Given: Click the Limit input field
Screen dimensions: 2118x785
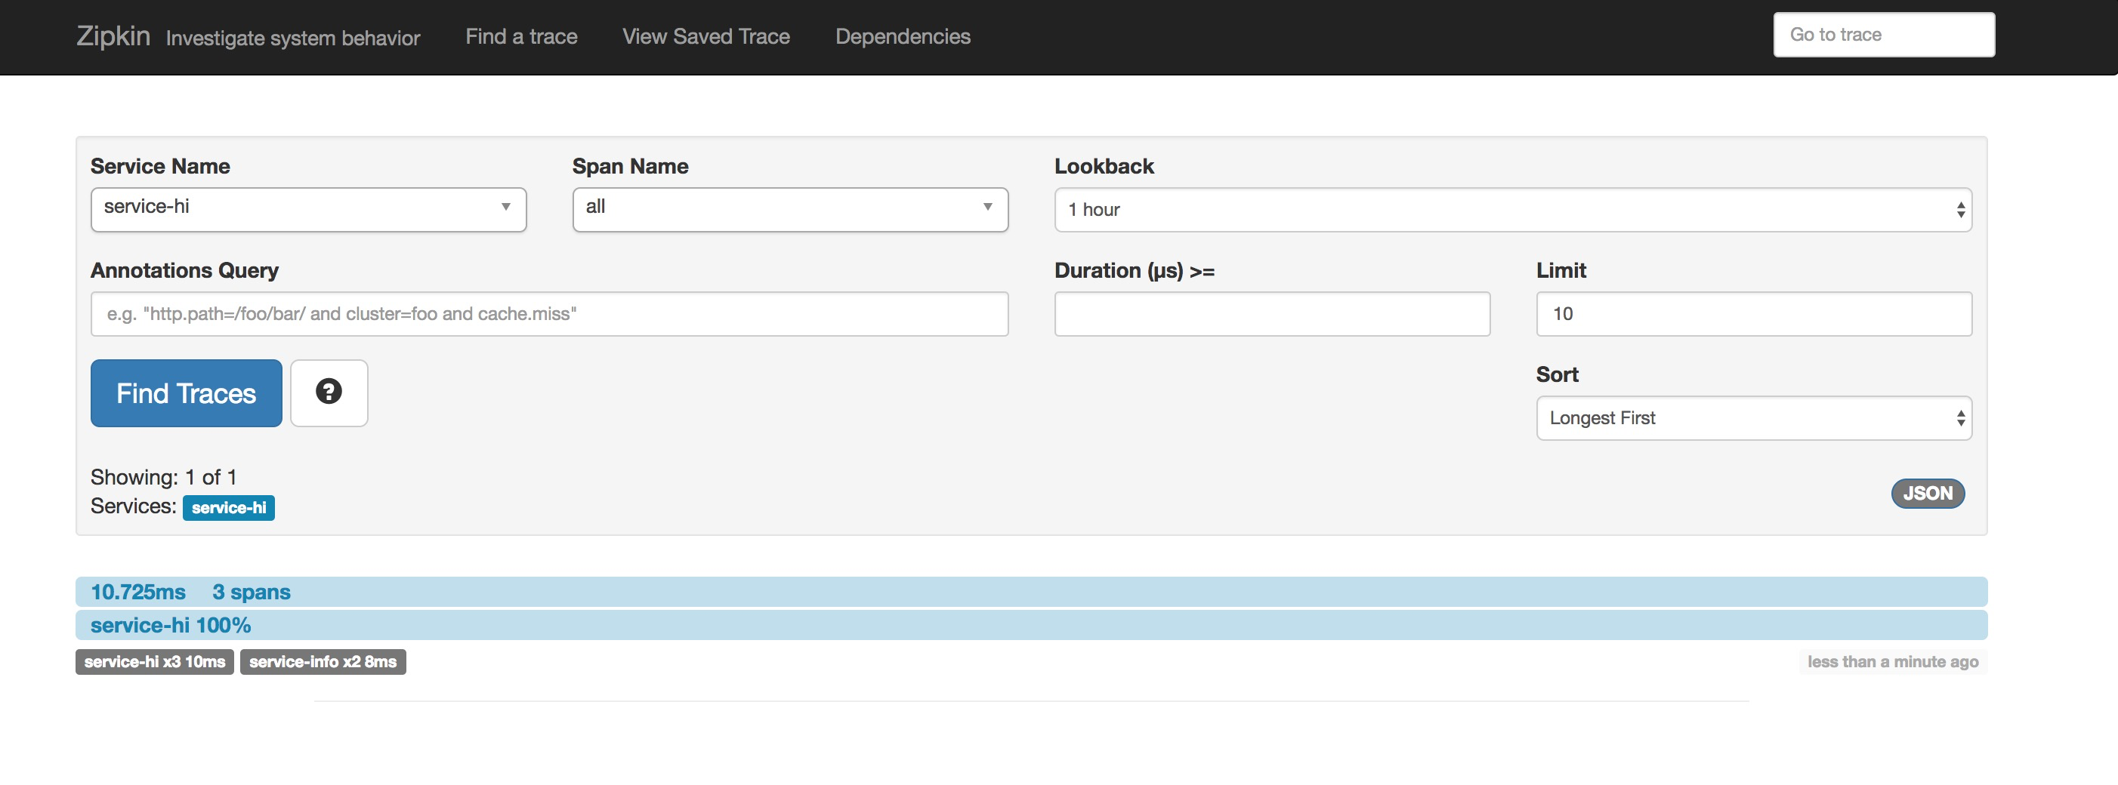Looking at the screenshot, I should [1753, 313].
